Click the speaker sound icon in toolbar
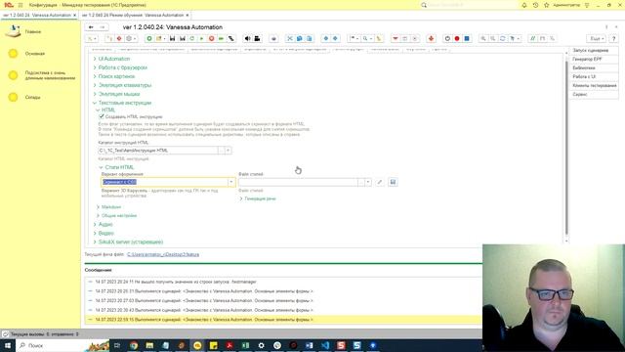The image size is (625, 352). [x=247, y=39]
